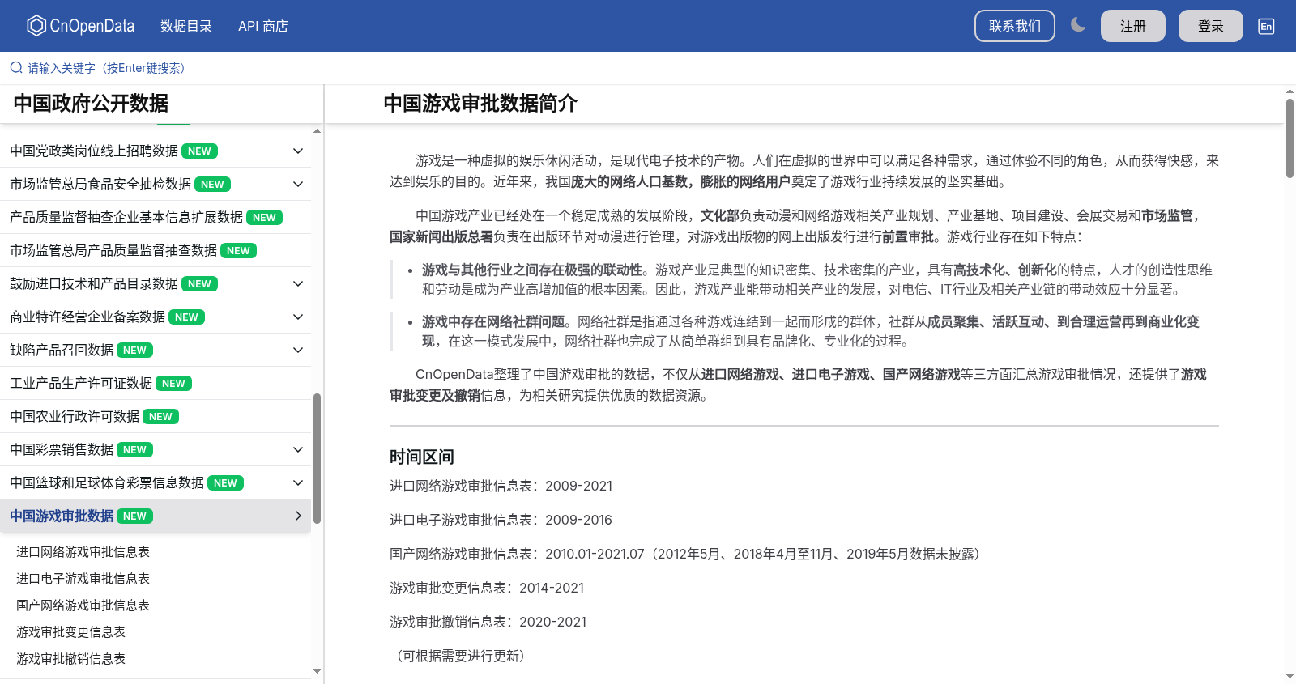The image size is (1296, 697).
Task: Switch language with the En icon
Action: tap(1266, 26)
